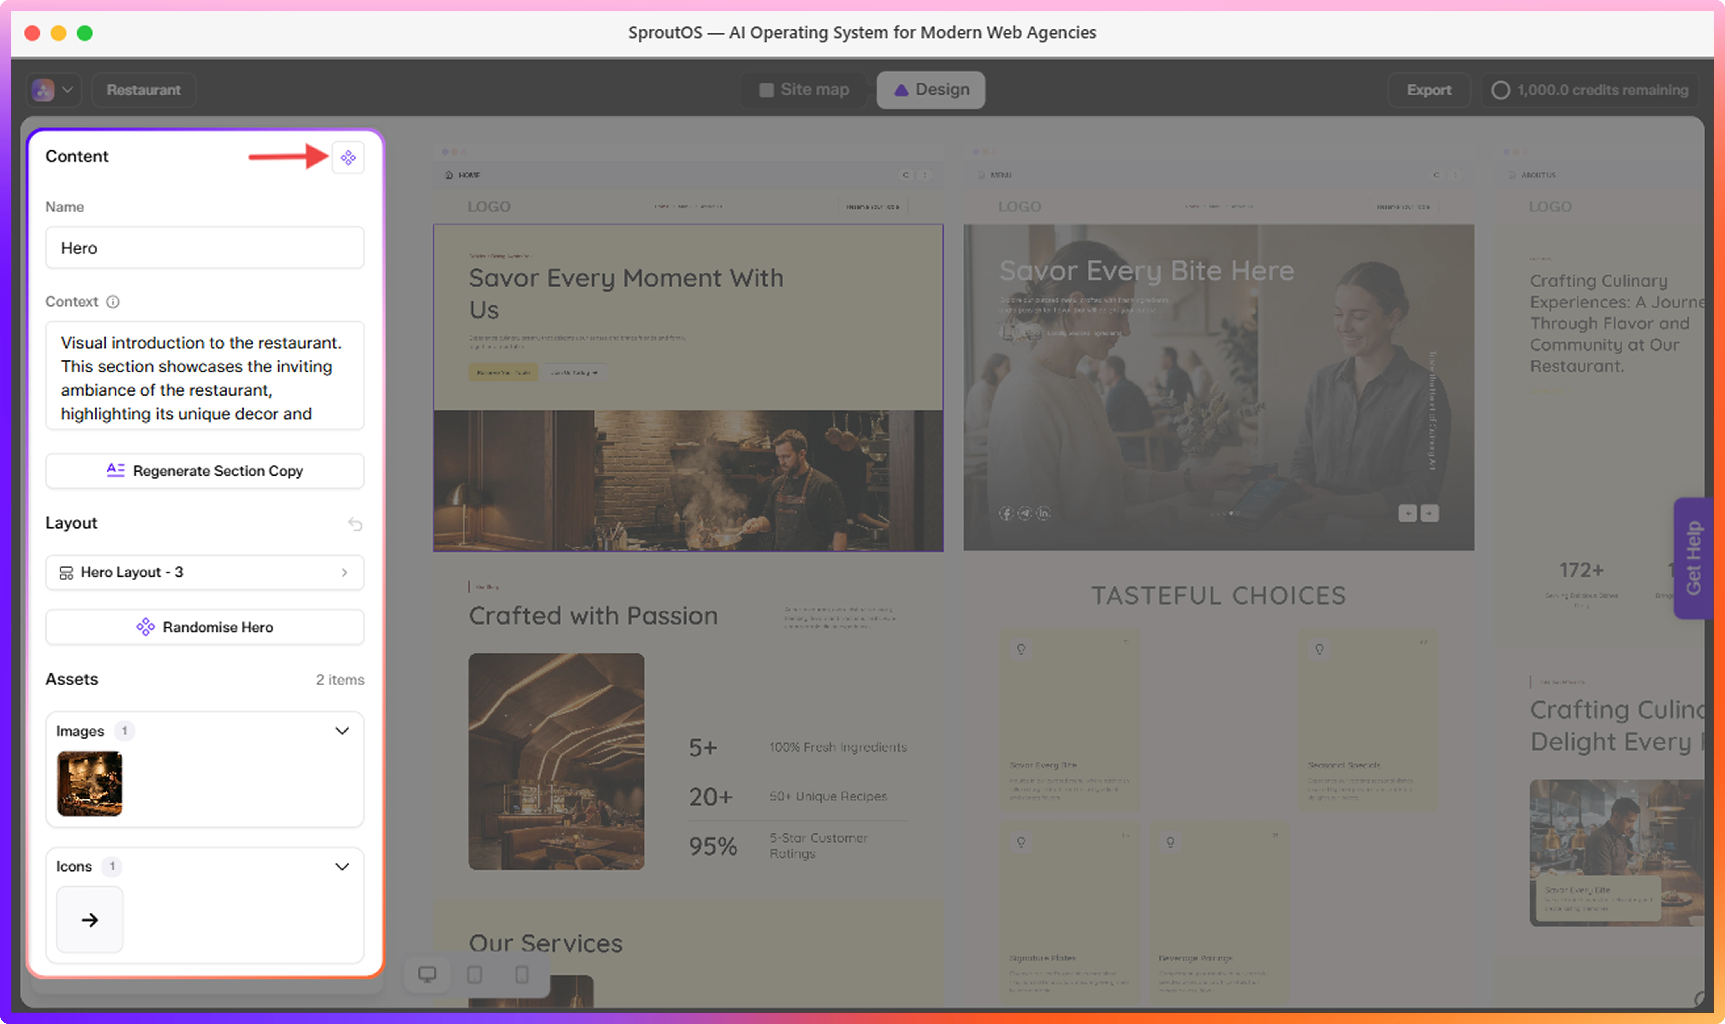Collapse the Images assets section
Viewport: 1725px width, 1024px height.
(342, 732)
